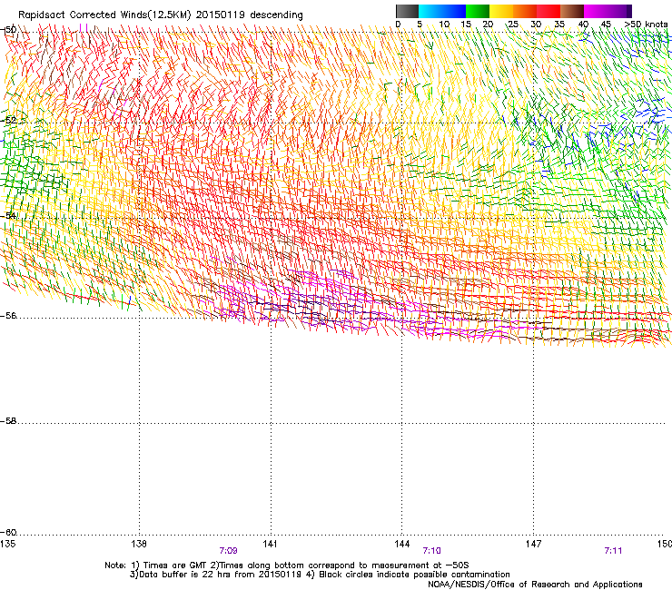Click the green 15-20 knots legend swatch
672x590 pixels.
click(x=478, y=11)
